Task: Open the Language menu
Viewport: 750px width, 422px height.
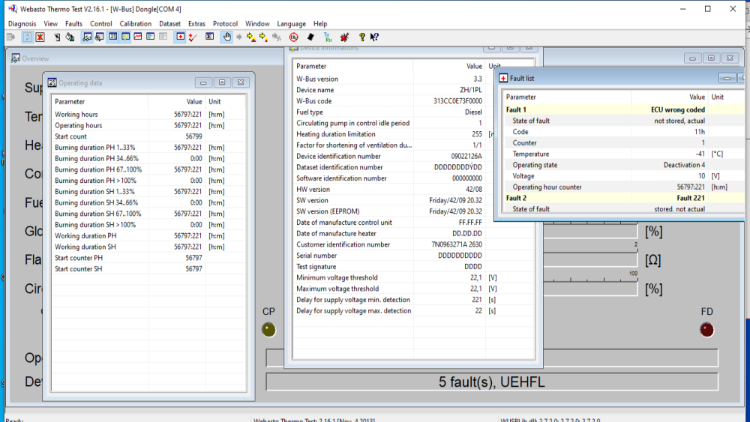Action: click(291, 23)
